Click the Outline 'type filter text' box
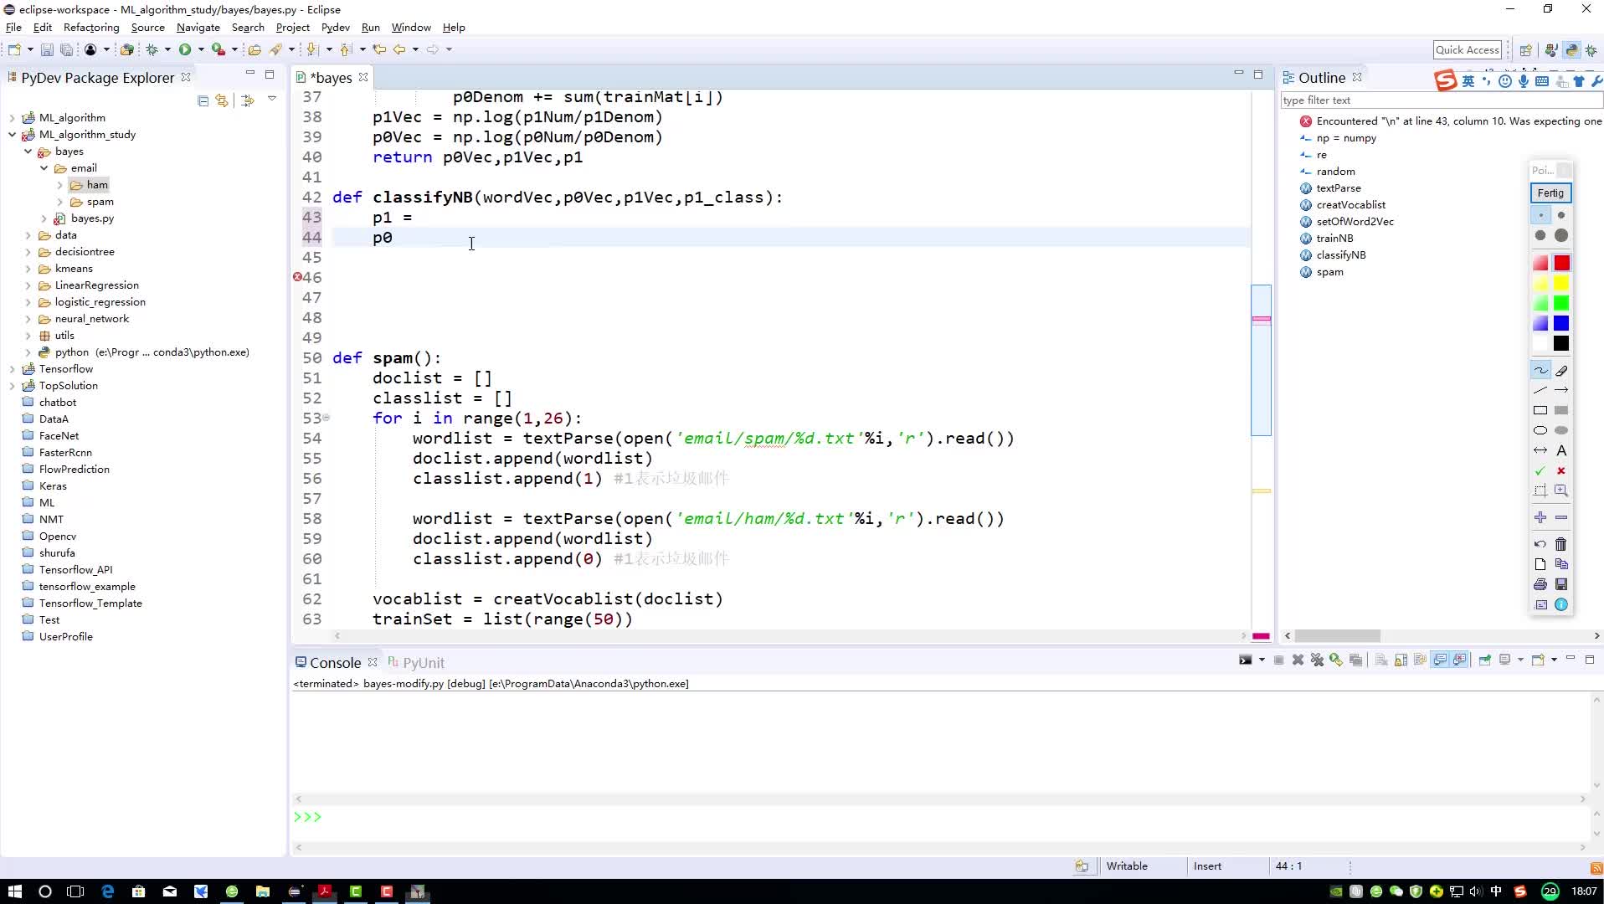This screenshot has height=904, width=1604. (1440, 100)
